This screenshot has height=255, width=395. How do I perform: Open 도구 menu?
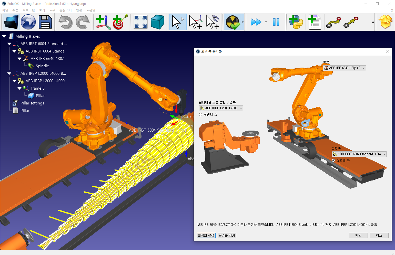pos(52,10)
